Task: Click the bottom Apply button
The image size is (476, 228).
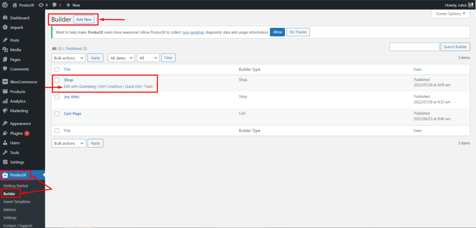Action: [95, 143]
